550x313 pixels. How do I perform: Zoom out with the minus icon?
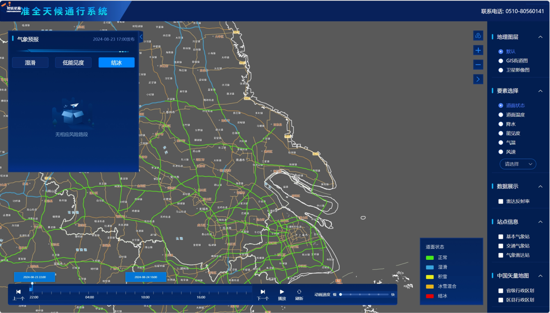[478, 65]
